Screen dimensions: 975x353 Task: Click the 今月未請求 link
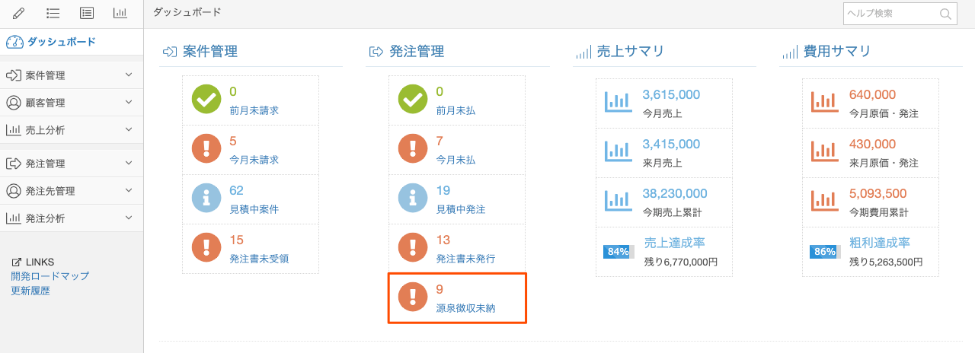tap(254, 160)
